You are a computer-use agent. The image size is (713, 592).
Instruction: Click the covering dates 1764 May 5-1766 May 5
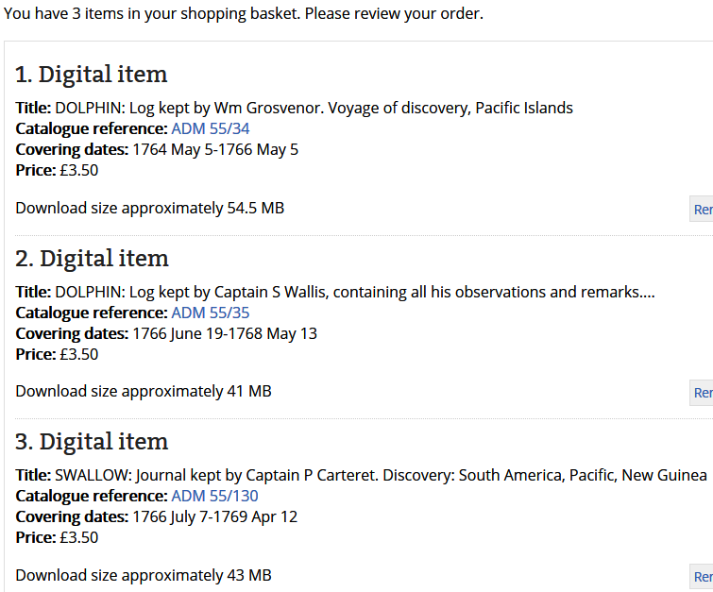214,149
